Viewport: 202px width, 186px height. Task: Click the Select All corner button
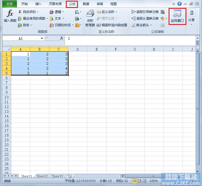[7, 49]
